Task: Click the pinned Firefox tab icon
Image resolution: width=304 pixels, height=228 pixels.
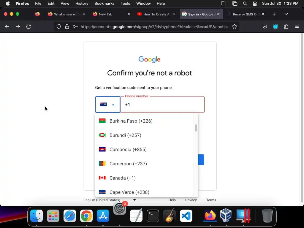Action: (x=37, y=14)
